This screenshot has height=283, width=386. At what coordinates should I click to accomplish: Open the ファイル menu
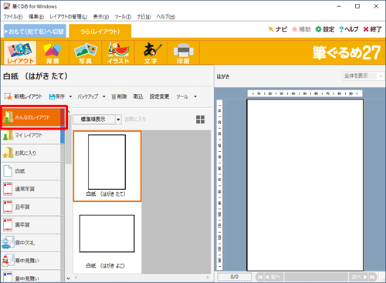[x=13, y=17]
